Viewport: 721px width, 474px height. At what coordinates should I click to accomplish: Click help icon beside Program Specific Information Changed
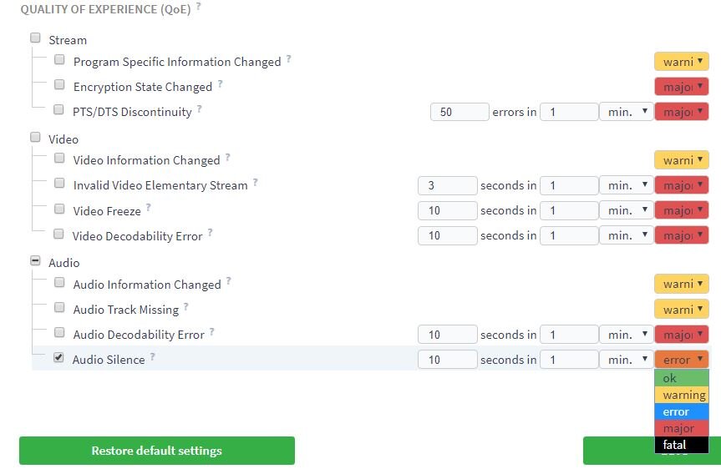tap(289, 59)
